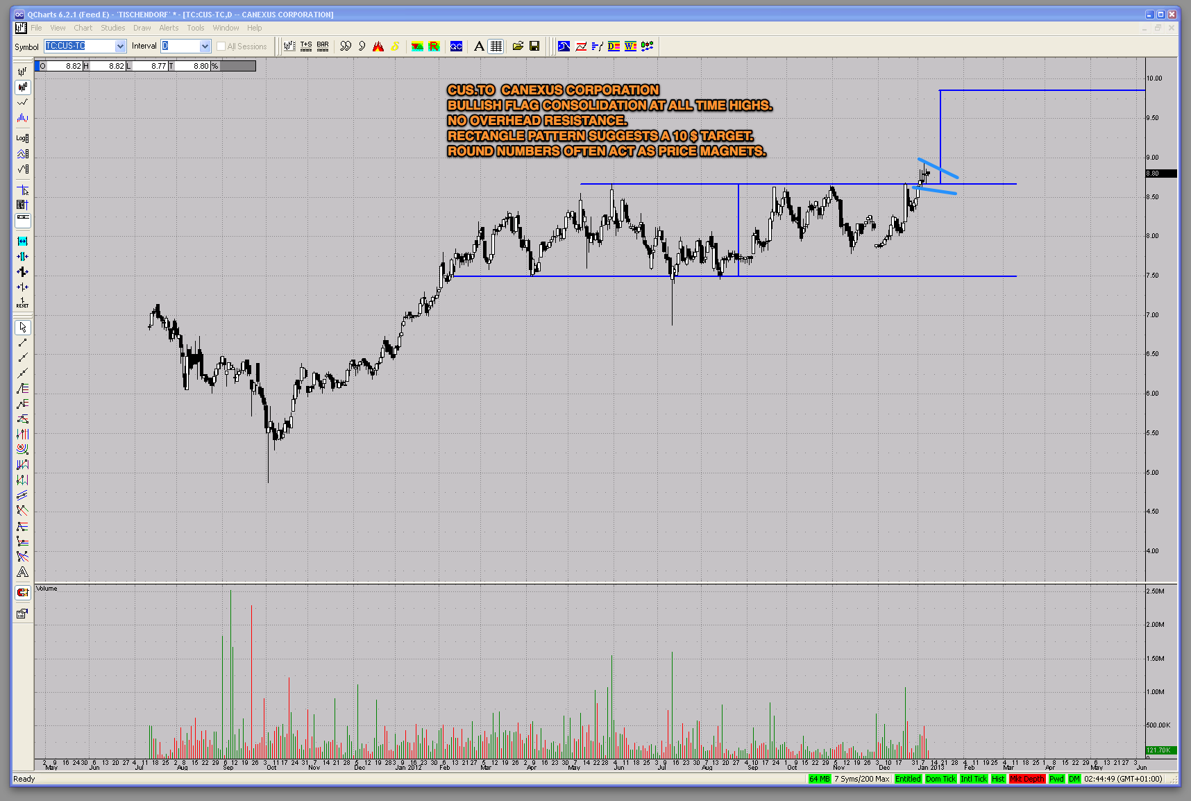This screenshot has height=801, width=1191.
Task: Toggle the magnet snap mode button
Action: pos(23,592)
